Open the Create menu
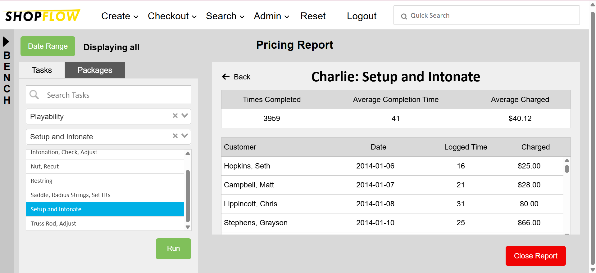596x273 pixels. [x=120, y=16]
